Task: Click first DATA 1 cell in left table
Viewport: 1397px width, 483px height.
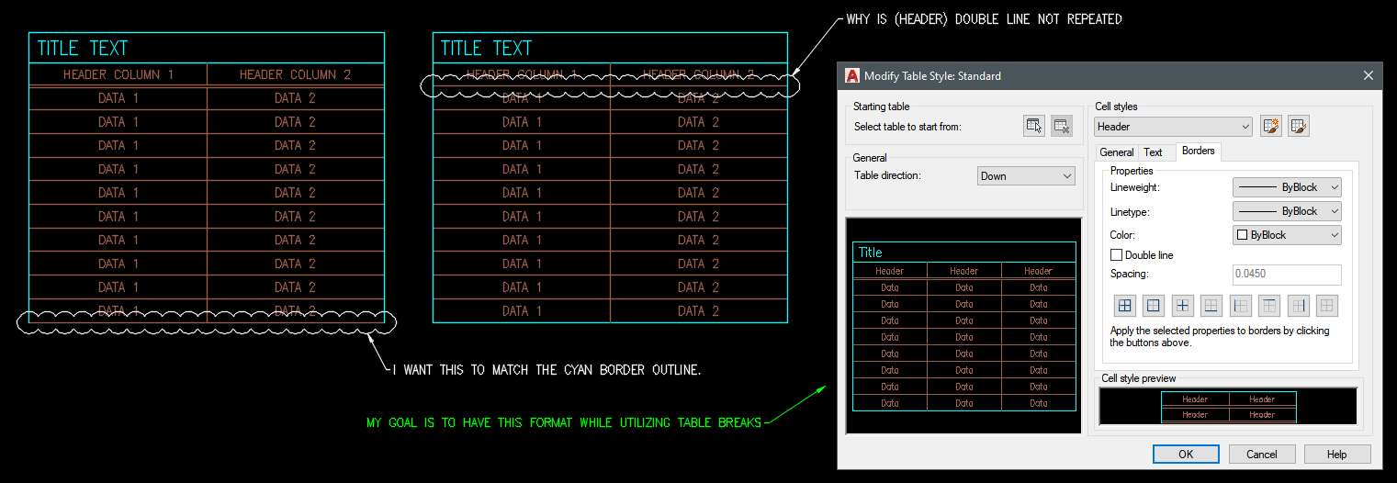Action: pyautogui.click(x=118, y=98)
